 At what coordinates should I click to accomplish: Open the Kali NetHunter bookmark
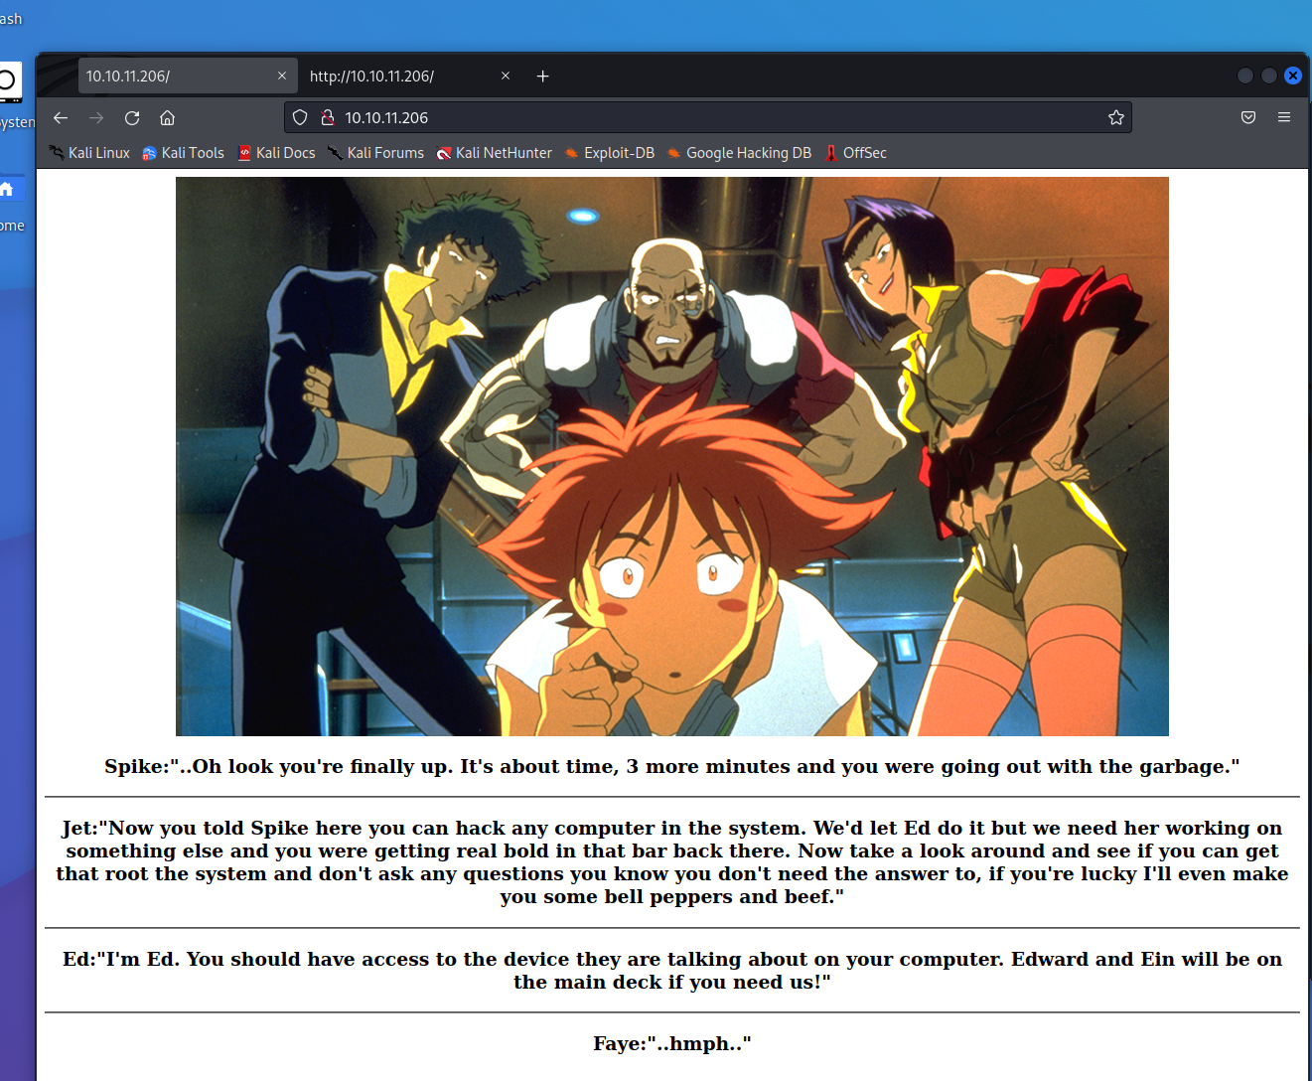coord(494,153)
